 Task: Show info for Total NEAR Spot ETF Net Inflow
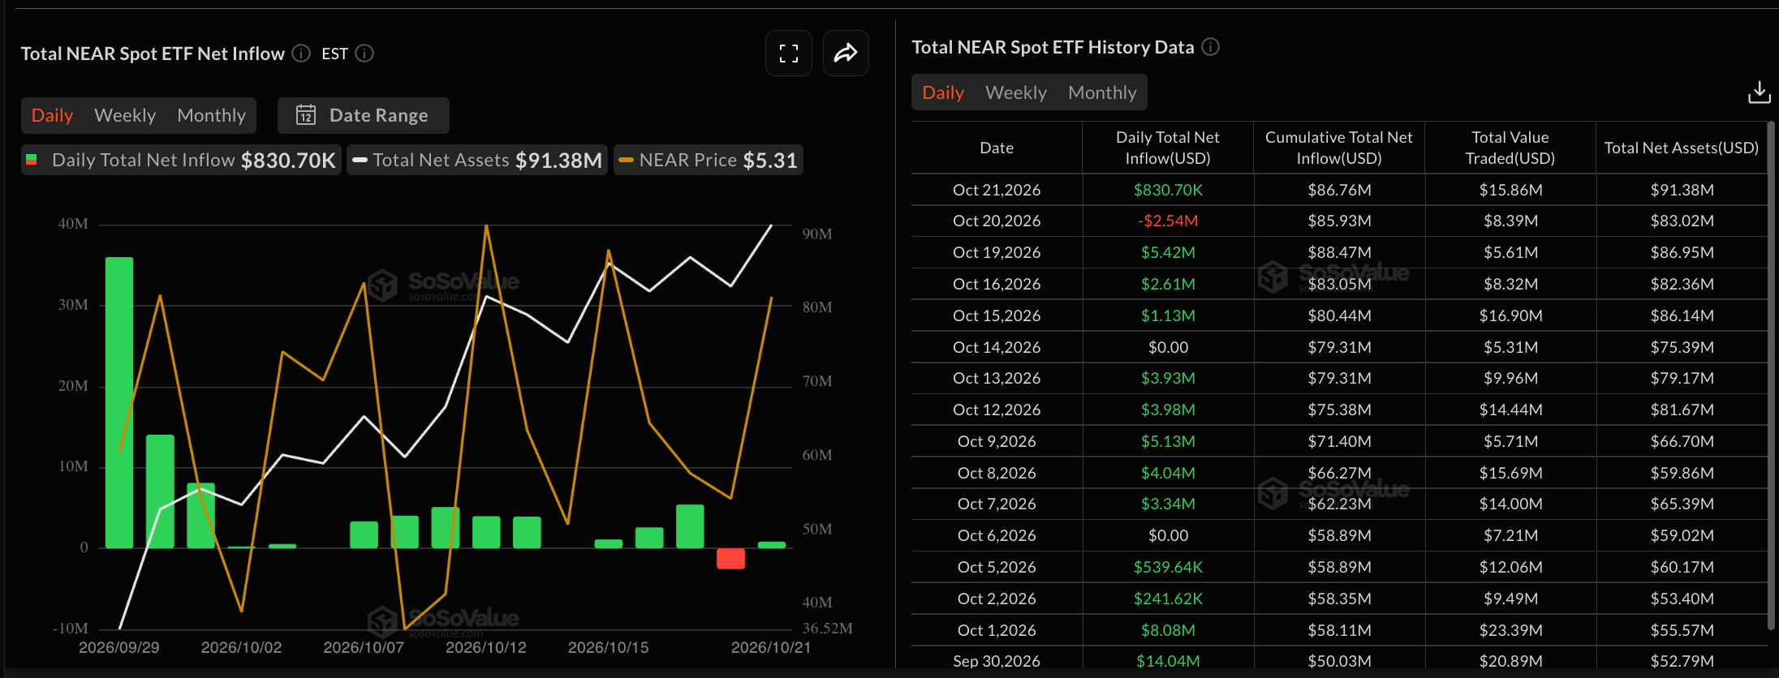[301, 54]
